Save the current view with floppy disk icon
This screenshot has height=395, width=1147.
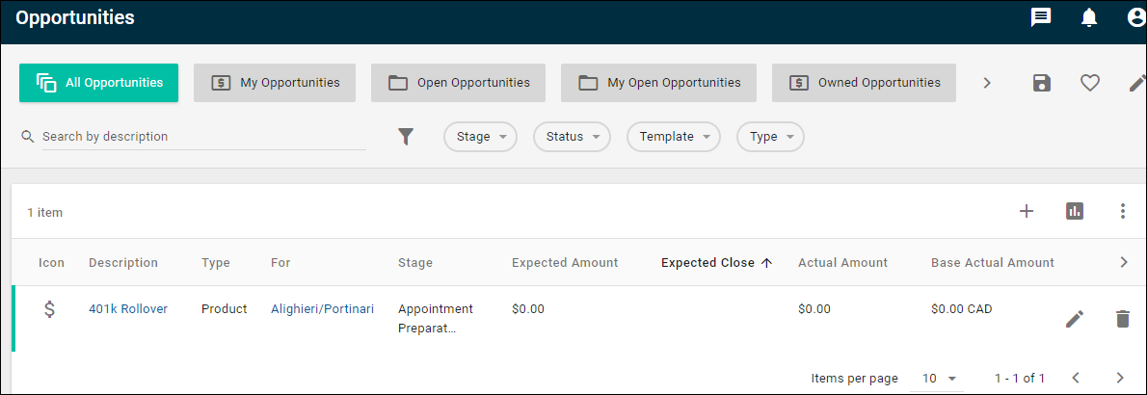(x=1042, y=83)
